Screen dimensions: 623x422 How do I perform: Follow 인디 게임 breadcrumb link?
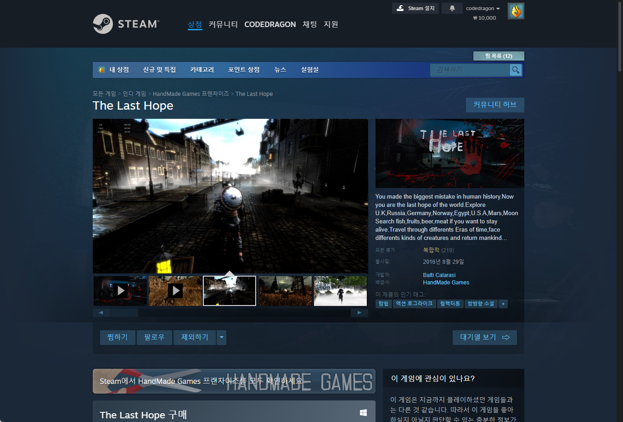135,94
